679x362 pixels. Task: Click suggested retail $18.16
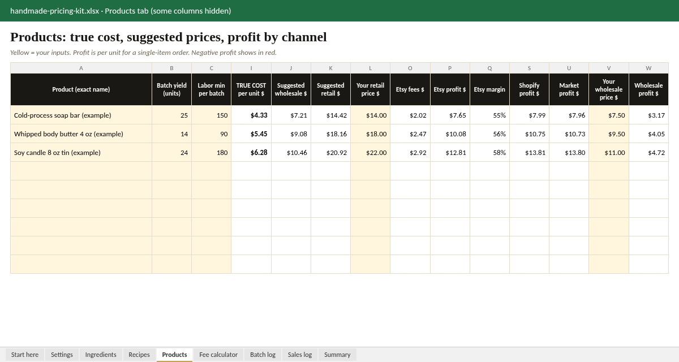pos(331,133)
